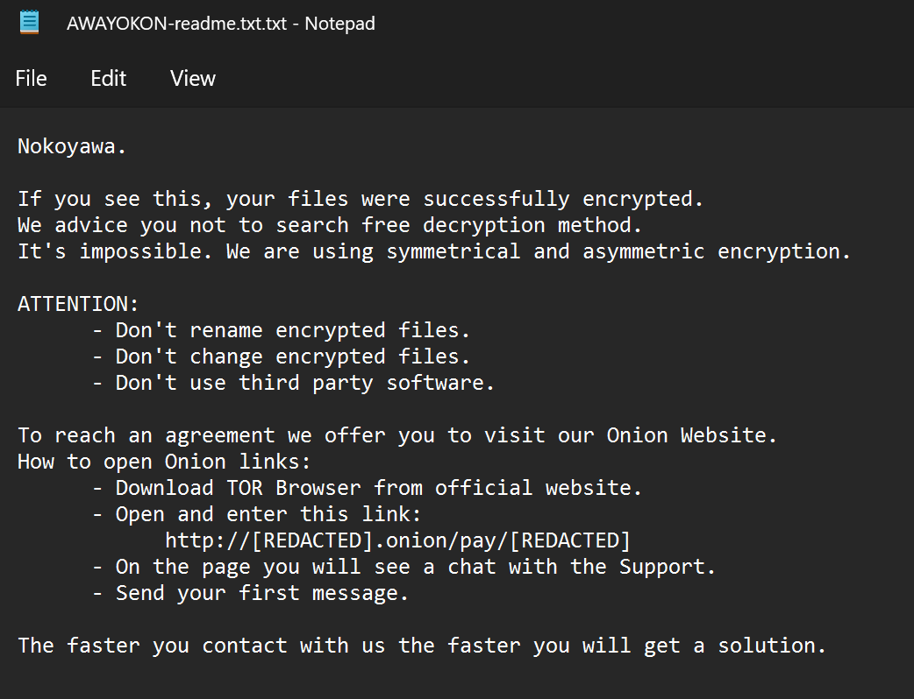Image resolution: width=914 pixels, height=699 pixels.
Task: Open the Edit menu
Action: 108,79
